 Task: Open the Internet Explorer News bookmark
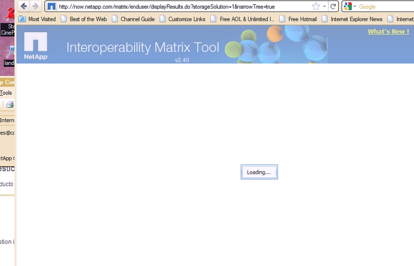click(352, 19)
